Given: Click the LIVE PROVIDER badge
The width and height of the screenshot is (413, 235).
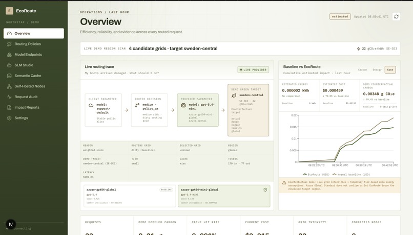Looking at the screenshot, I should [253, 69].
